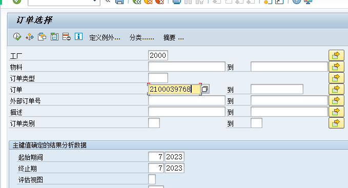Open multiple selection for 订单类别

(x=336, y=123)
